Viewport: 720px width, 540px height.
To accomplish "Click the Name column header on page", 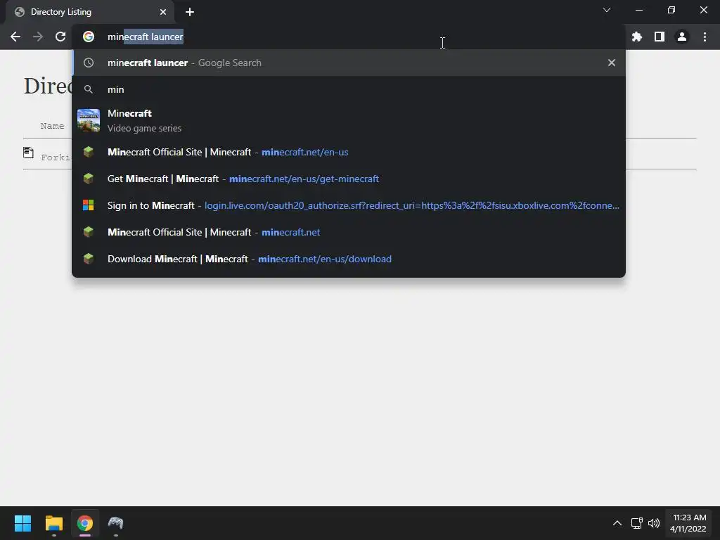I will tap(52, 126).
